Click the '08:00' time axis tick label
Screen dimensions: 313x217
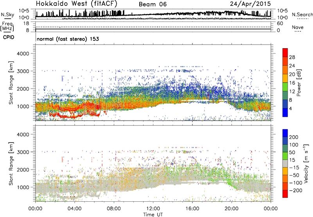coord(114,209)
